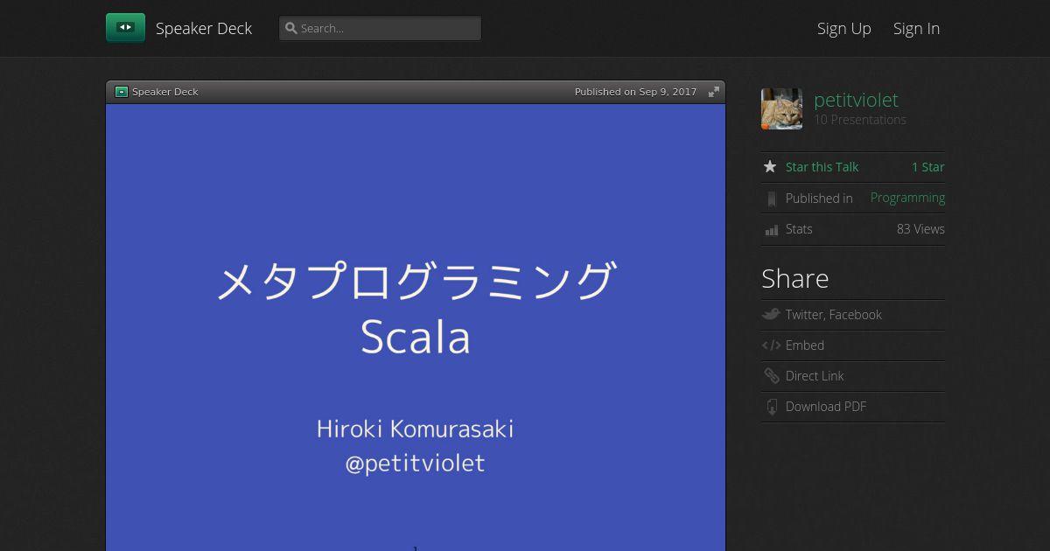The height and width of the screenshot is (551, 1050).
Task: Click the petitviolet cat avatar
Action: click(x=781, y=108)
